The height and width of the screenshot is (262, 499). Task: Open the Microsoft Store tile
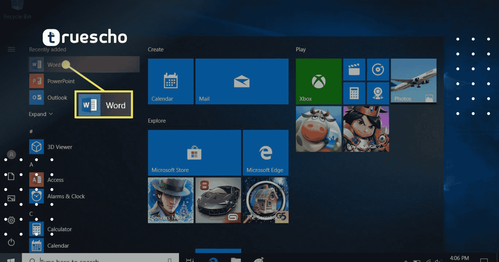pyautogui.click(x=194, y=153)
